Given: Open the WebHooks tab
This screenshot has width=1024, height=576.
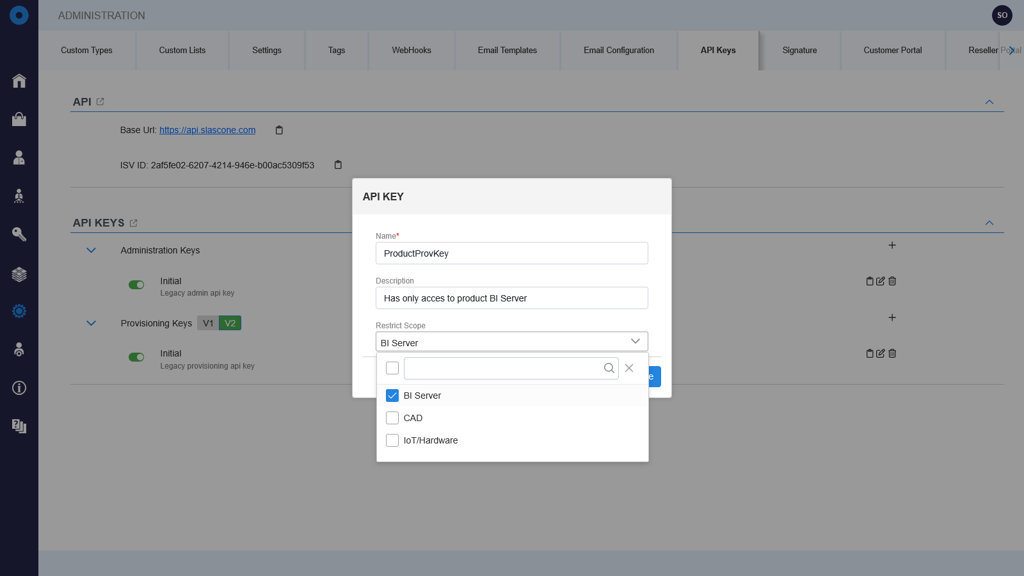Looking at the screenshot, I should click(x=412, y=50).
